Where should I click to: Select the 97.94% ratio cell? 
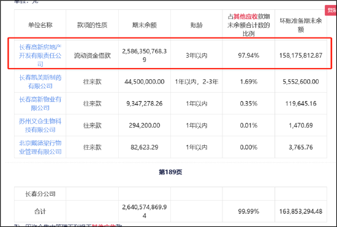click(249, 55)
